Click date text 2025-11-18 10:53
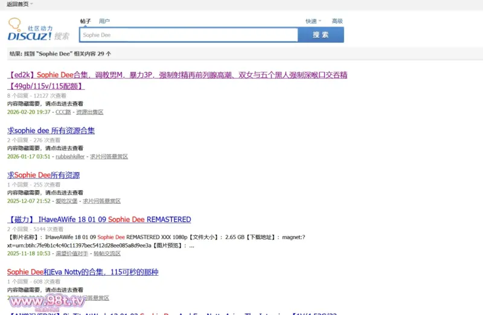Image resolution: width=483 pixels, height=315 pixels. pos(28,253)
